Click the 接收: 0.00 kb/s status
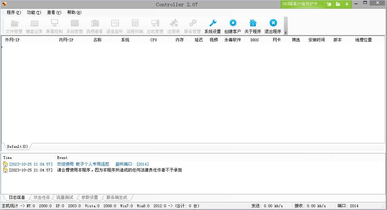 tap(310, 206)
